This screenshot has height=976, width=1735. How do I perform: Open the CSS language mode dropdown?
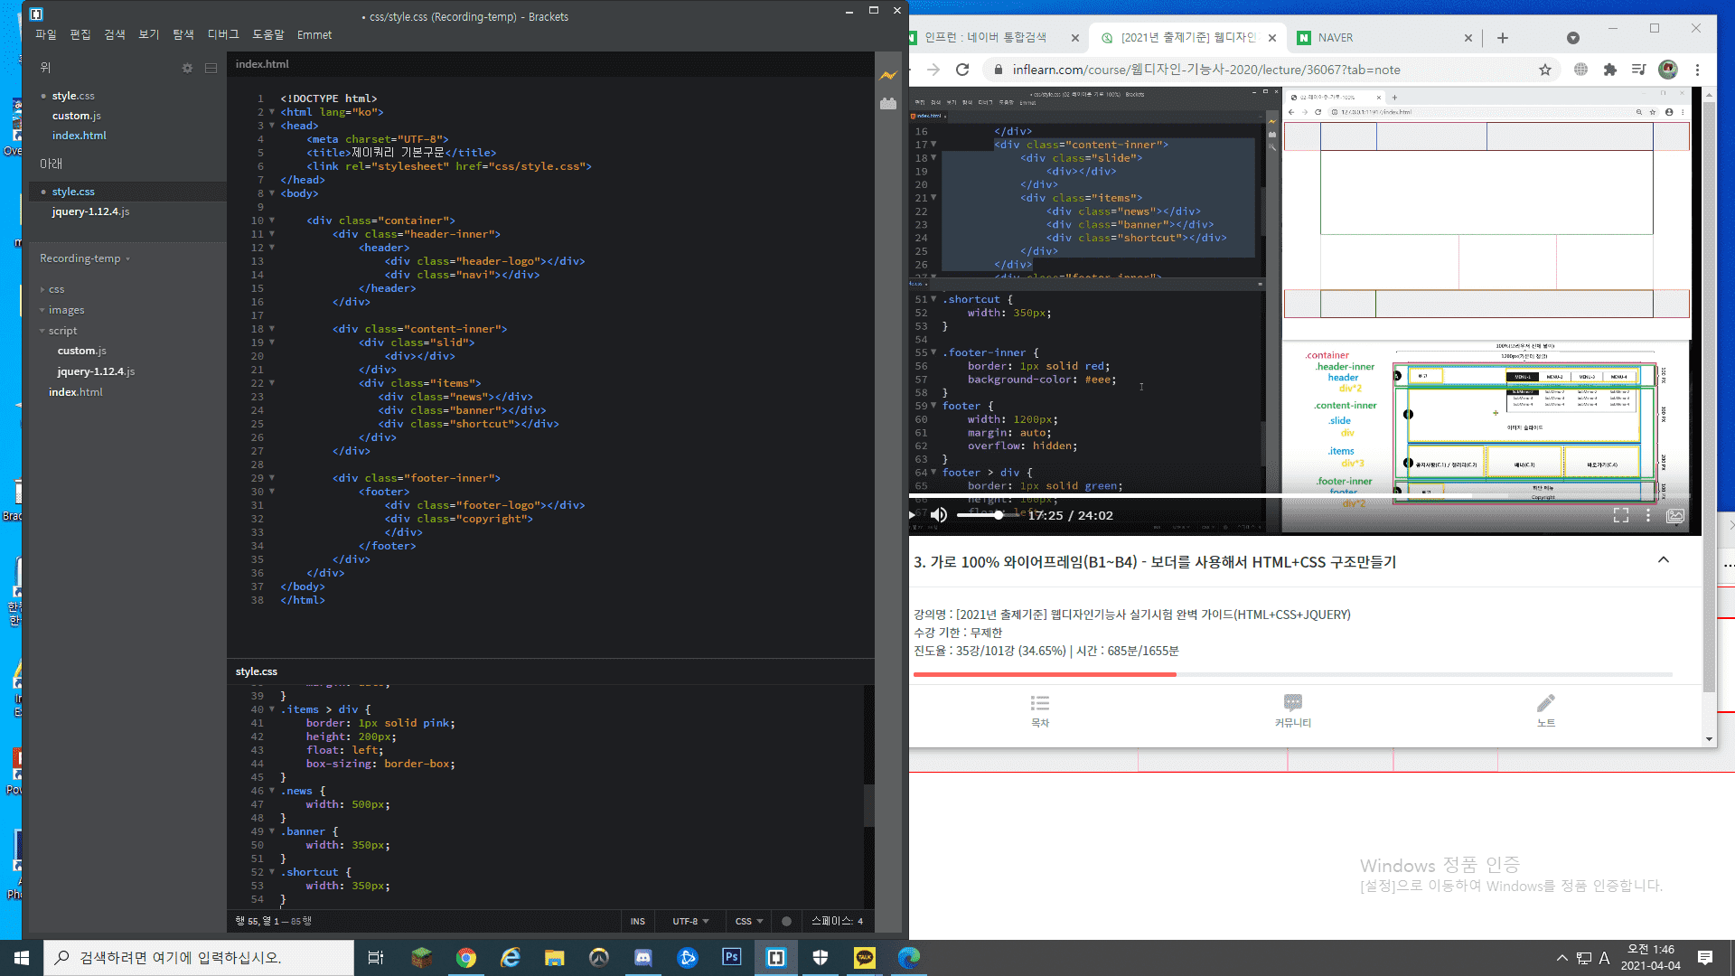[x=748, y=921]
